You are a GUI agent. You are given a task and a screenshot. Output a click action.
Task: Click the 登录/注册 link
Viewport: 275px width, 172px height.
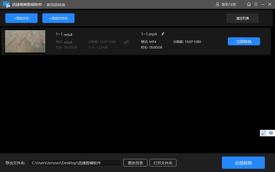click(229, 5)
